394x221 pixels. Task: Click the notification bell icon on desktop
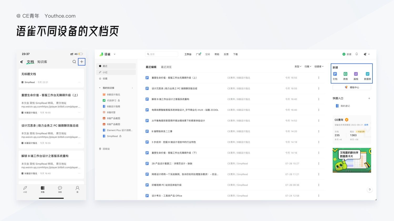click(x=357, y=54)
